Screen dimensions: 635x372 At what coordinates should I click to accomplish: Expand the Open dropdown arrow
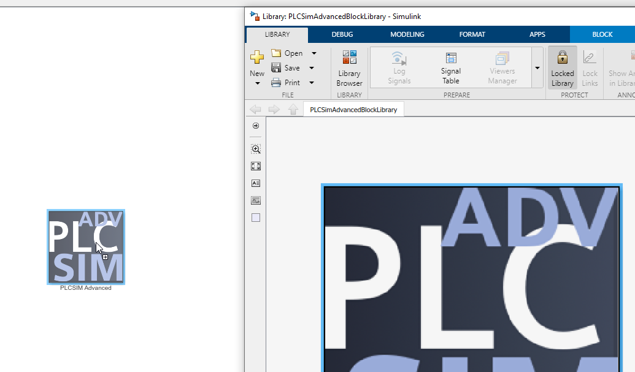pos(314,53)
